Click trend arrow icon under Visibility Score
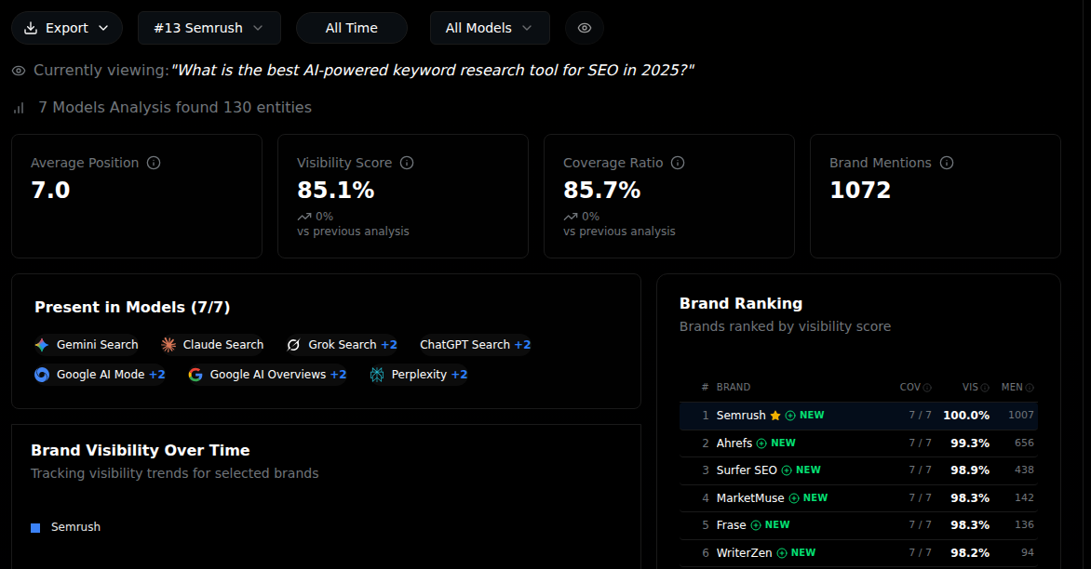The image size is (1091, 569). (x=304, y=217)
